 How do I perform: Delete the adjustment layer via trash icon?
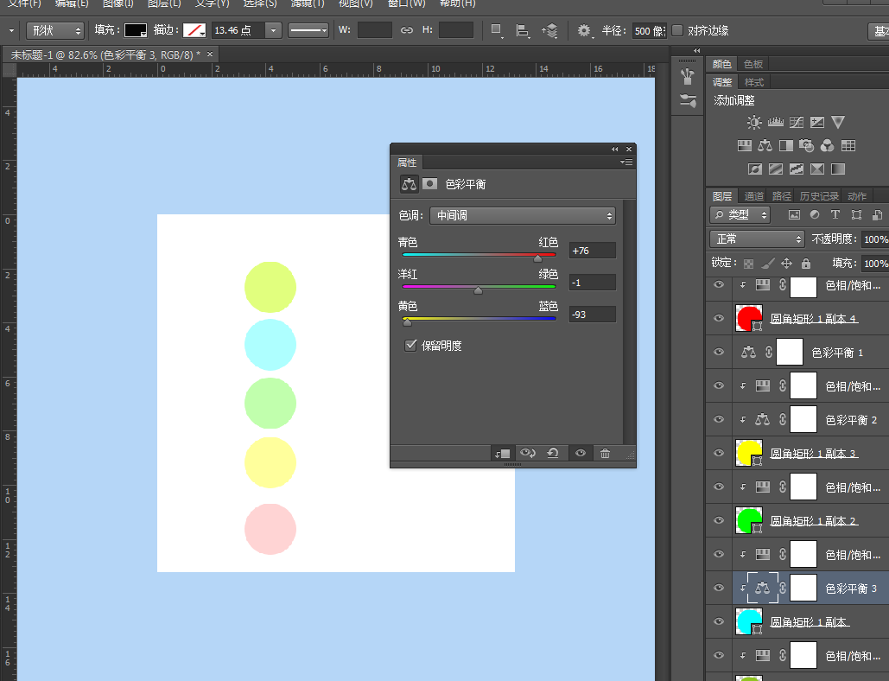[605, 454]
